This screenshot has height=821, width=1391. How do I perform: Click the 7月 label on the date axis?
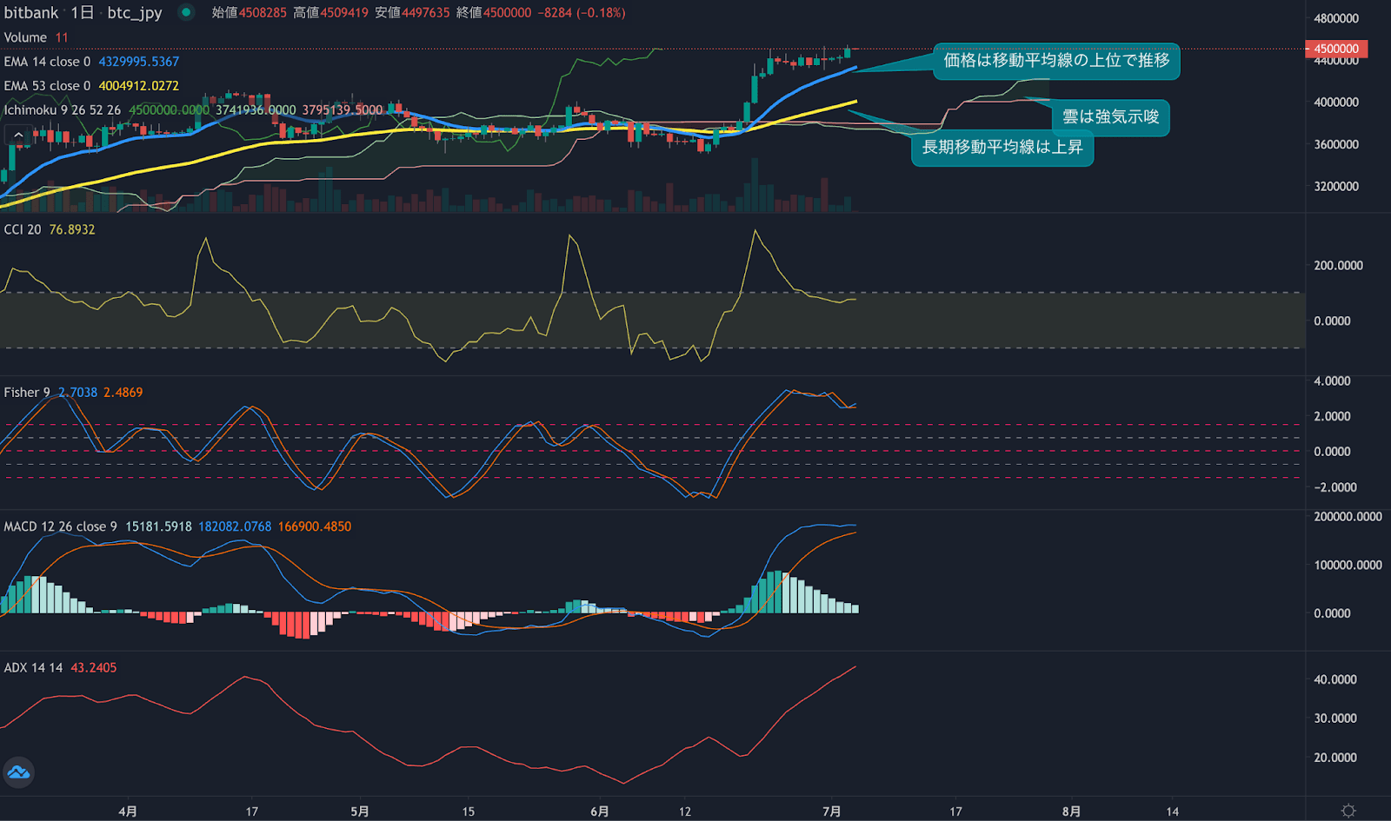pos(832,811)
